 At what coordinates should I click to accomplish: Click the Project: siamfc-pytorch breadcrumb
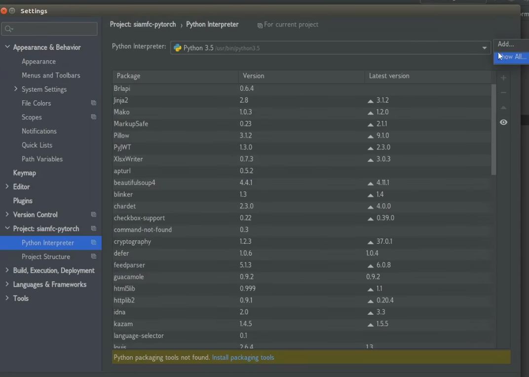(x=143, y=24)
